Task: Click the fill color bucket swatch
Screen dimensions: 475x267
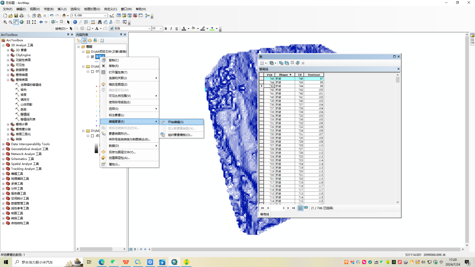Action: coord(193,29)
